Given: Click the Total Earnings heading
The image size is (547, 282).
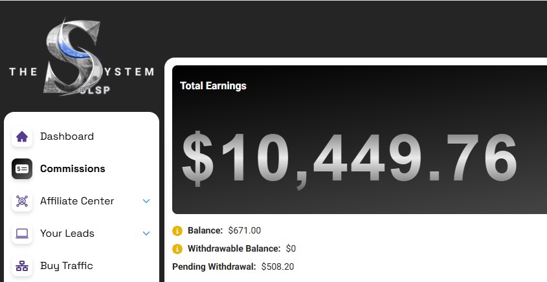Looking at the screenshot, I should point(213,86).
